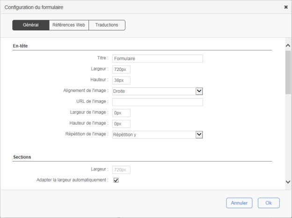
Task: Expand the Répétition de l'image dropdown
Action: 153,134
